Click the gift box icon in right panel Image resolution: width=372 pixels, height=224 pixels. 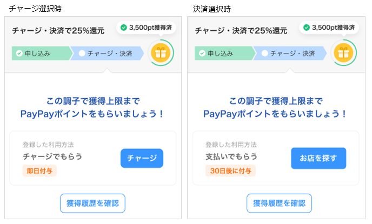click(x=343, y=52)
